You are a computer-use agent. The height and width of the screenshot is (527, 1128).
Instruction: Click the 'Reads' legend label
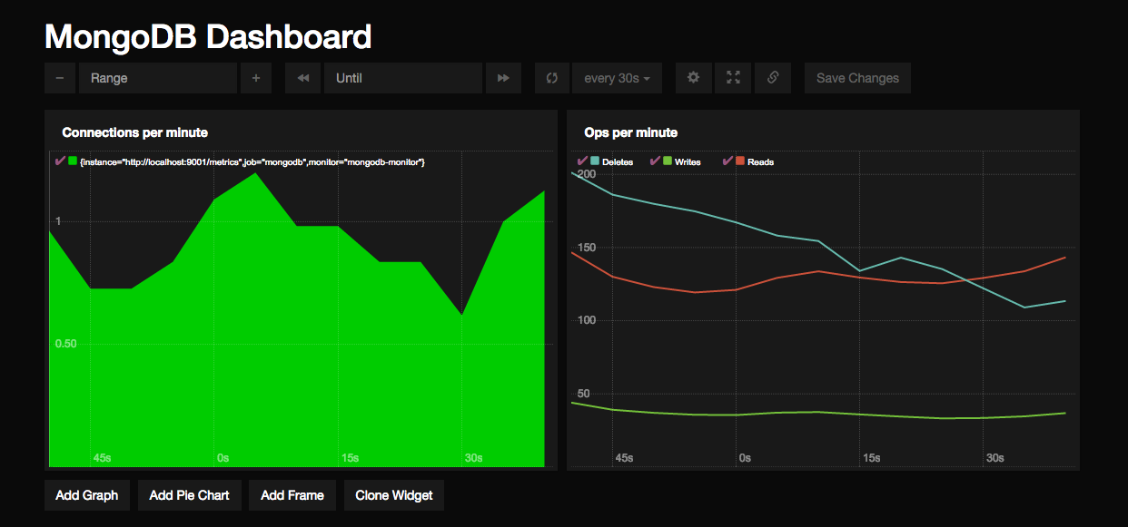pos(761,161)
